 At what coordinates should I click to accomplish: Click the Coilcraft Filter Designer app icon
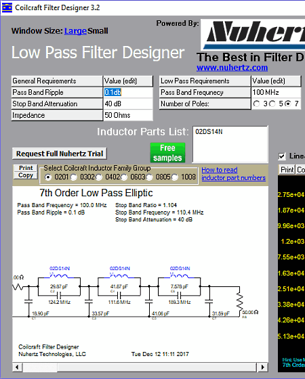(x=7, y=7)
